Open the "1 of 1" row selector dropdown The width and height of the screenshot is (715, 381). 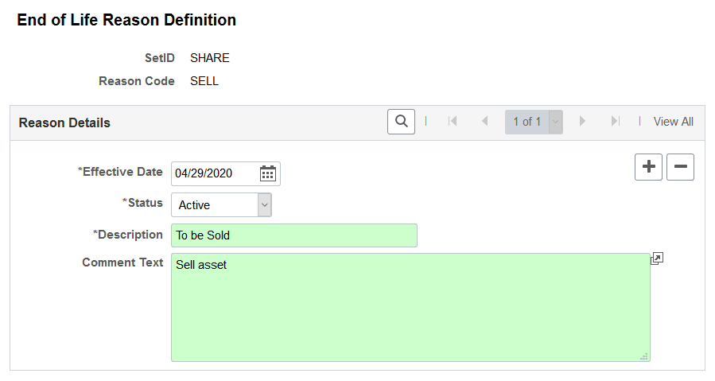click(x=555, y=122)
